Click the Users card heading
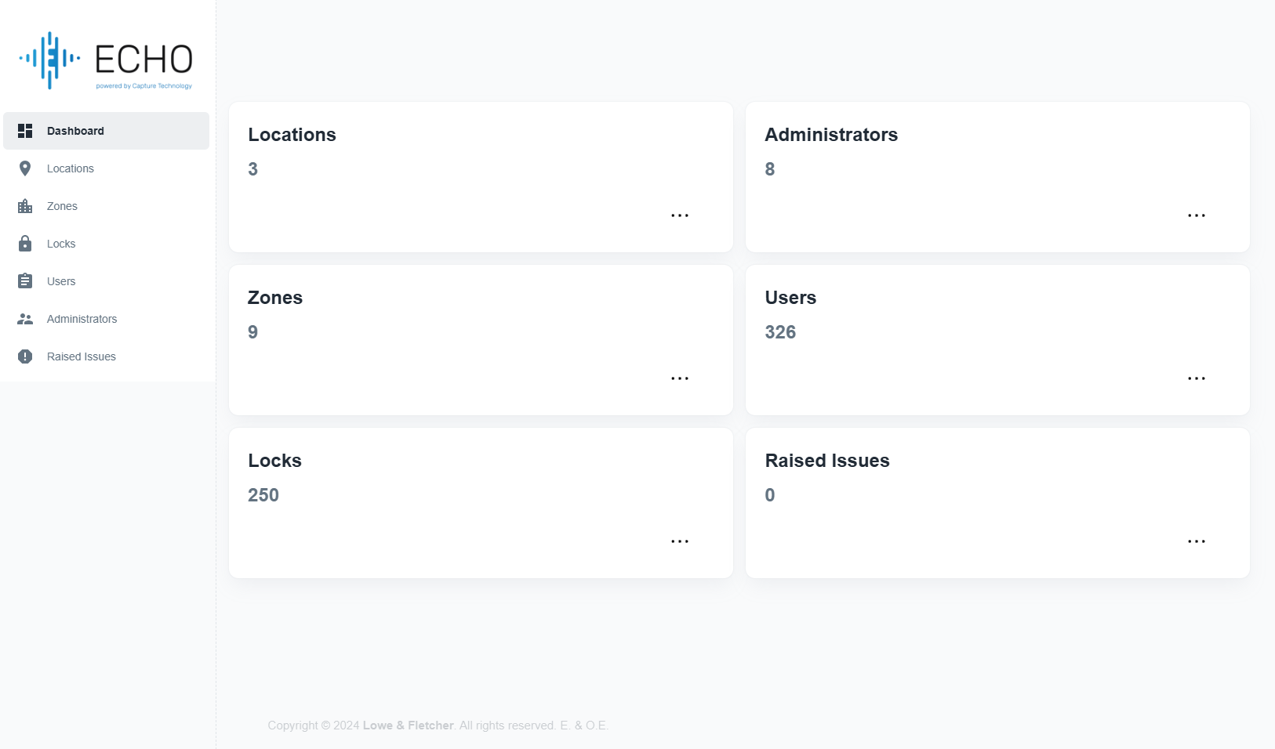This screenshot has height=749, width=1275. [x=790, y=298]
